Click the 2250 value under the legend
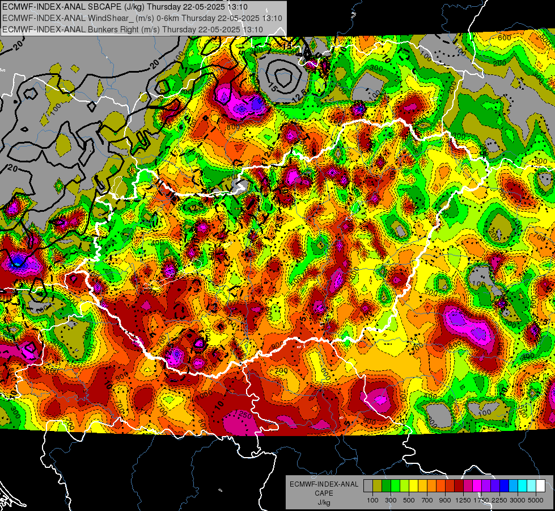 (x=500, y=500)
